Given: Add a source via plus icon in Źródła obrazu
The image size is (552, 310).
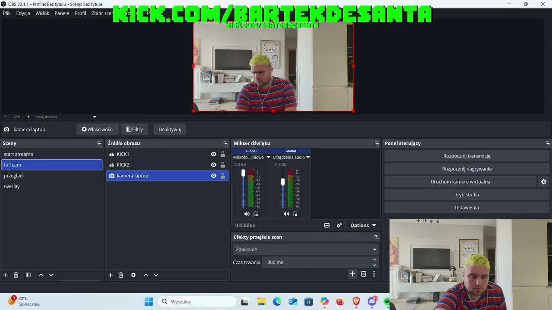Looking at the screenshot, I should (x=110, y=275).
